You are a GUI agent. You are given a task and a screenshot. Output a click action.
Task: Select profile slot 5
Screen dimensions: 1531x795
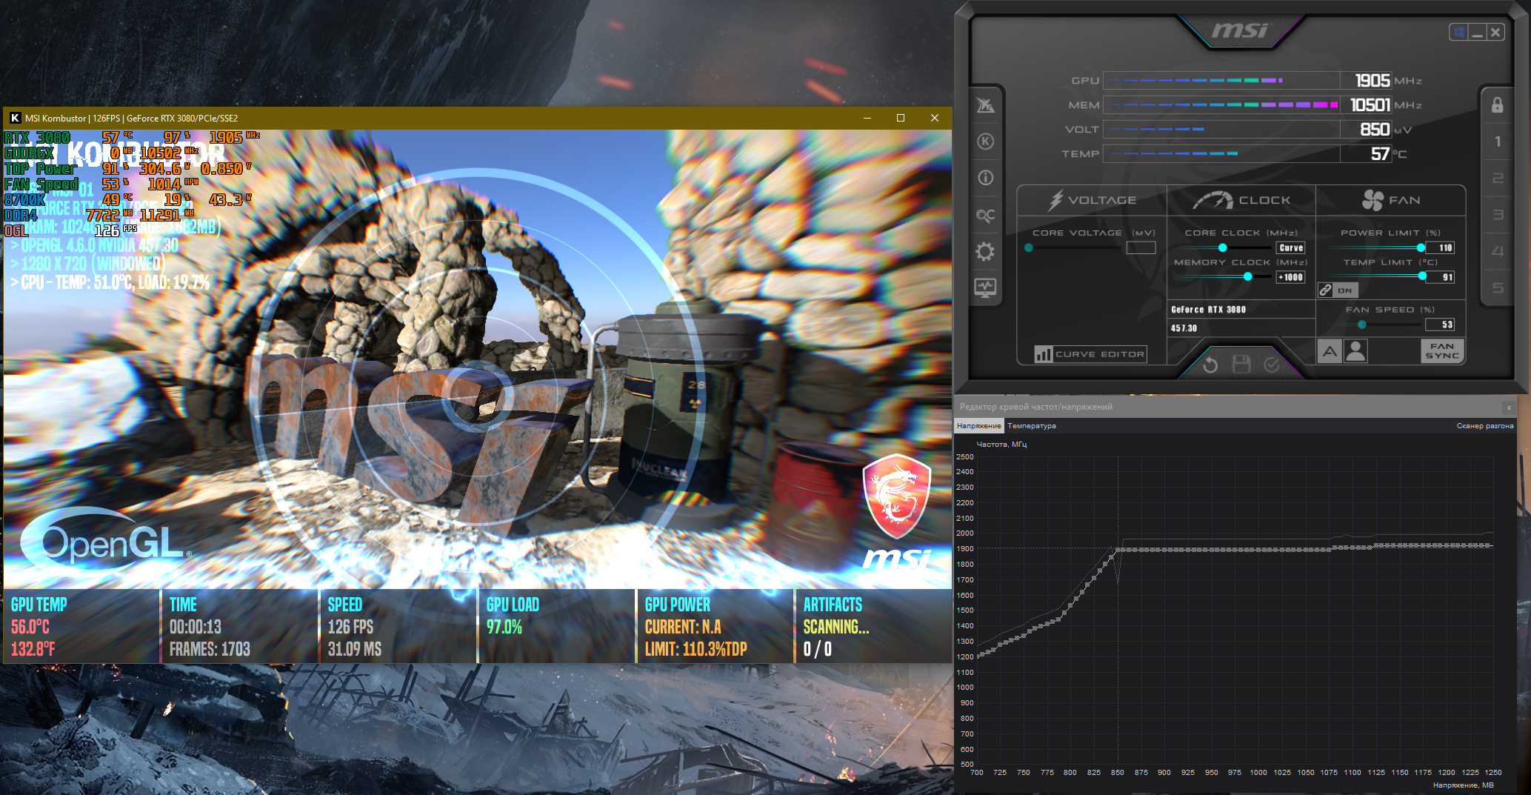pyautogui.click(x=1497, y=287)
